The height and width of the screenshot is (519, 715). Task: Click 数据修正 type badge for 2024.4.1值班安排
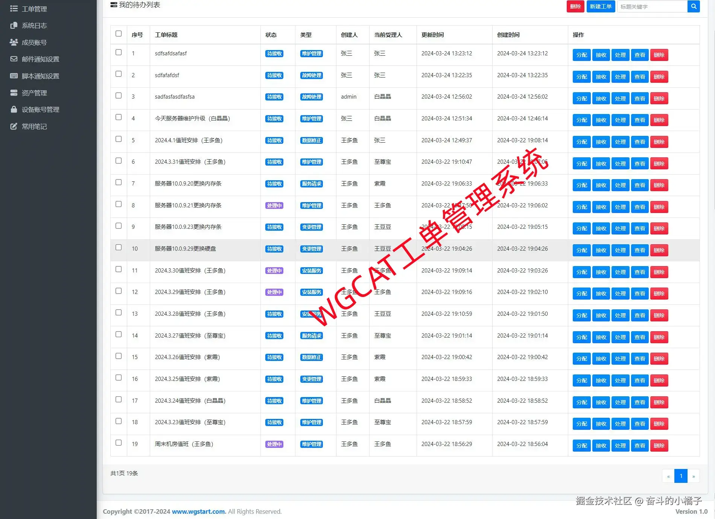point(312,140)
